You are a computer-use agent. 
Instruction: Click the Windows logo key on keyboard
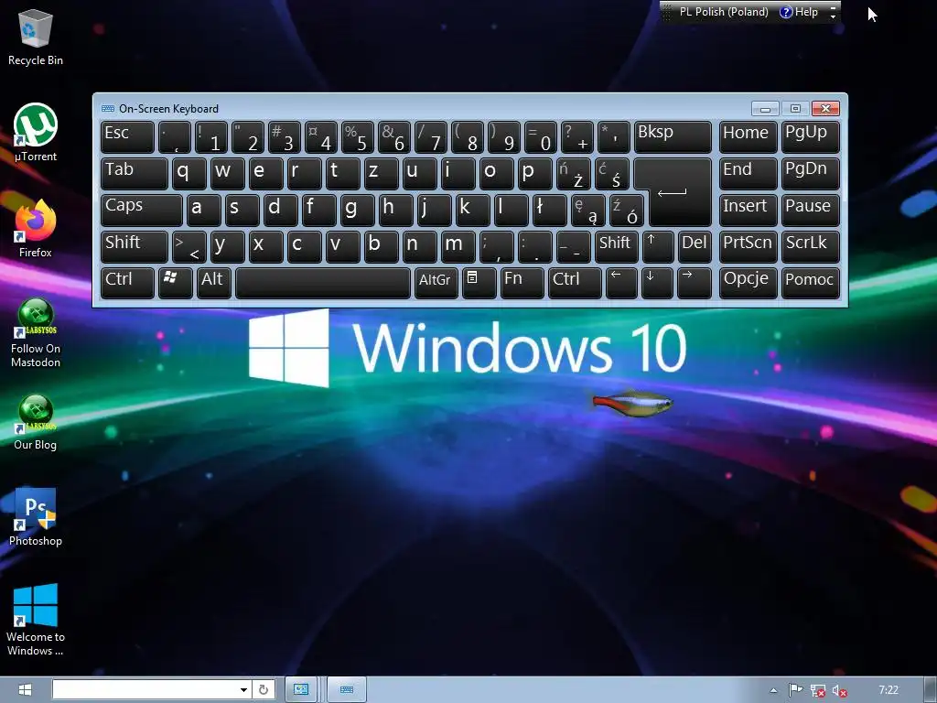click(175, 283)
